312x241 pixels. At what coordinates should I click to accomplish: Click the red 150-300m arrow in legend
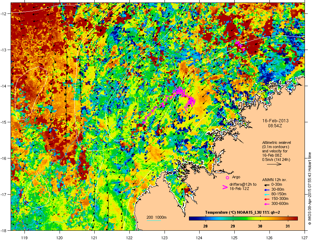tap(267, 199)
